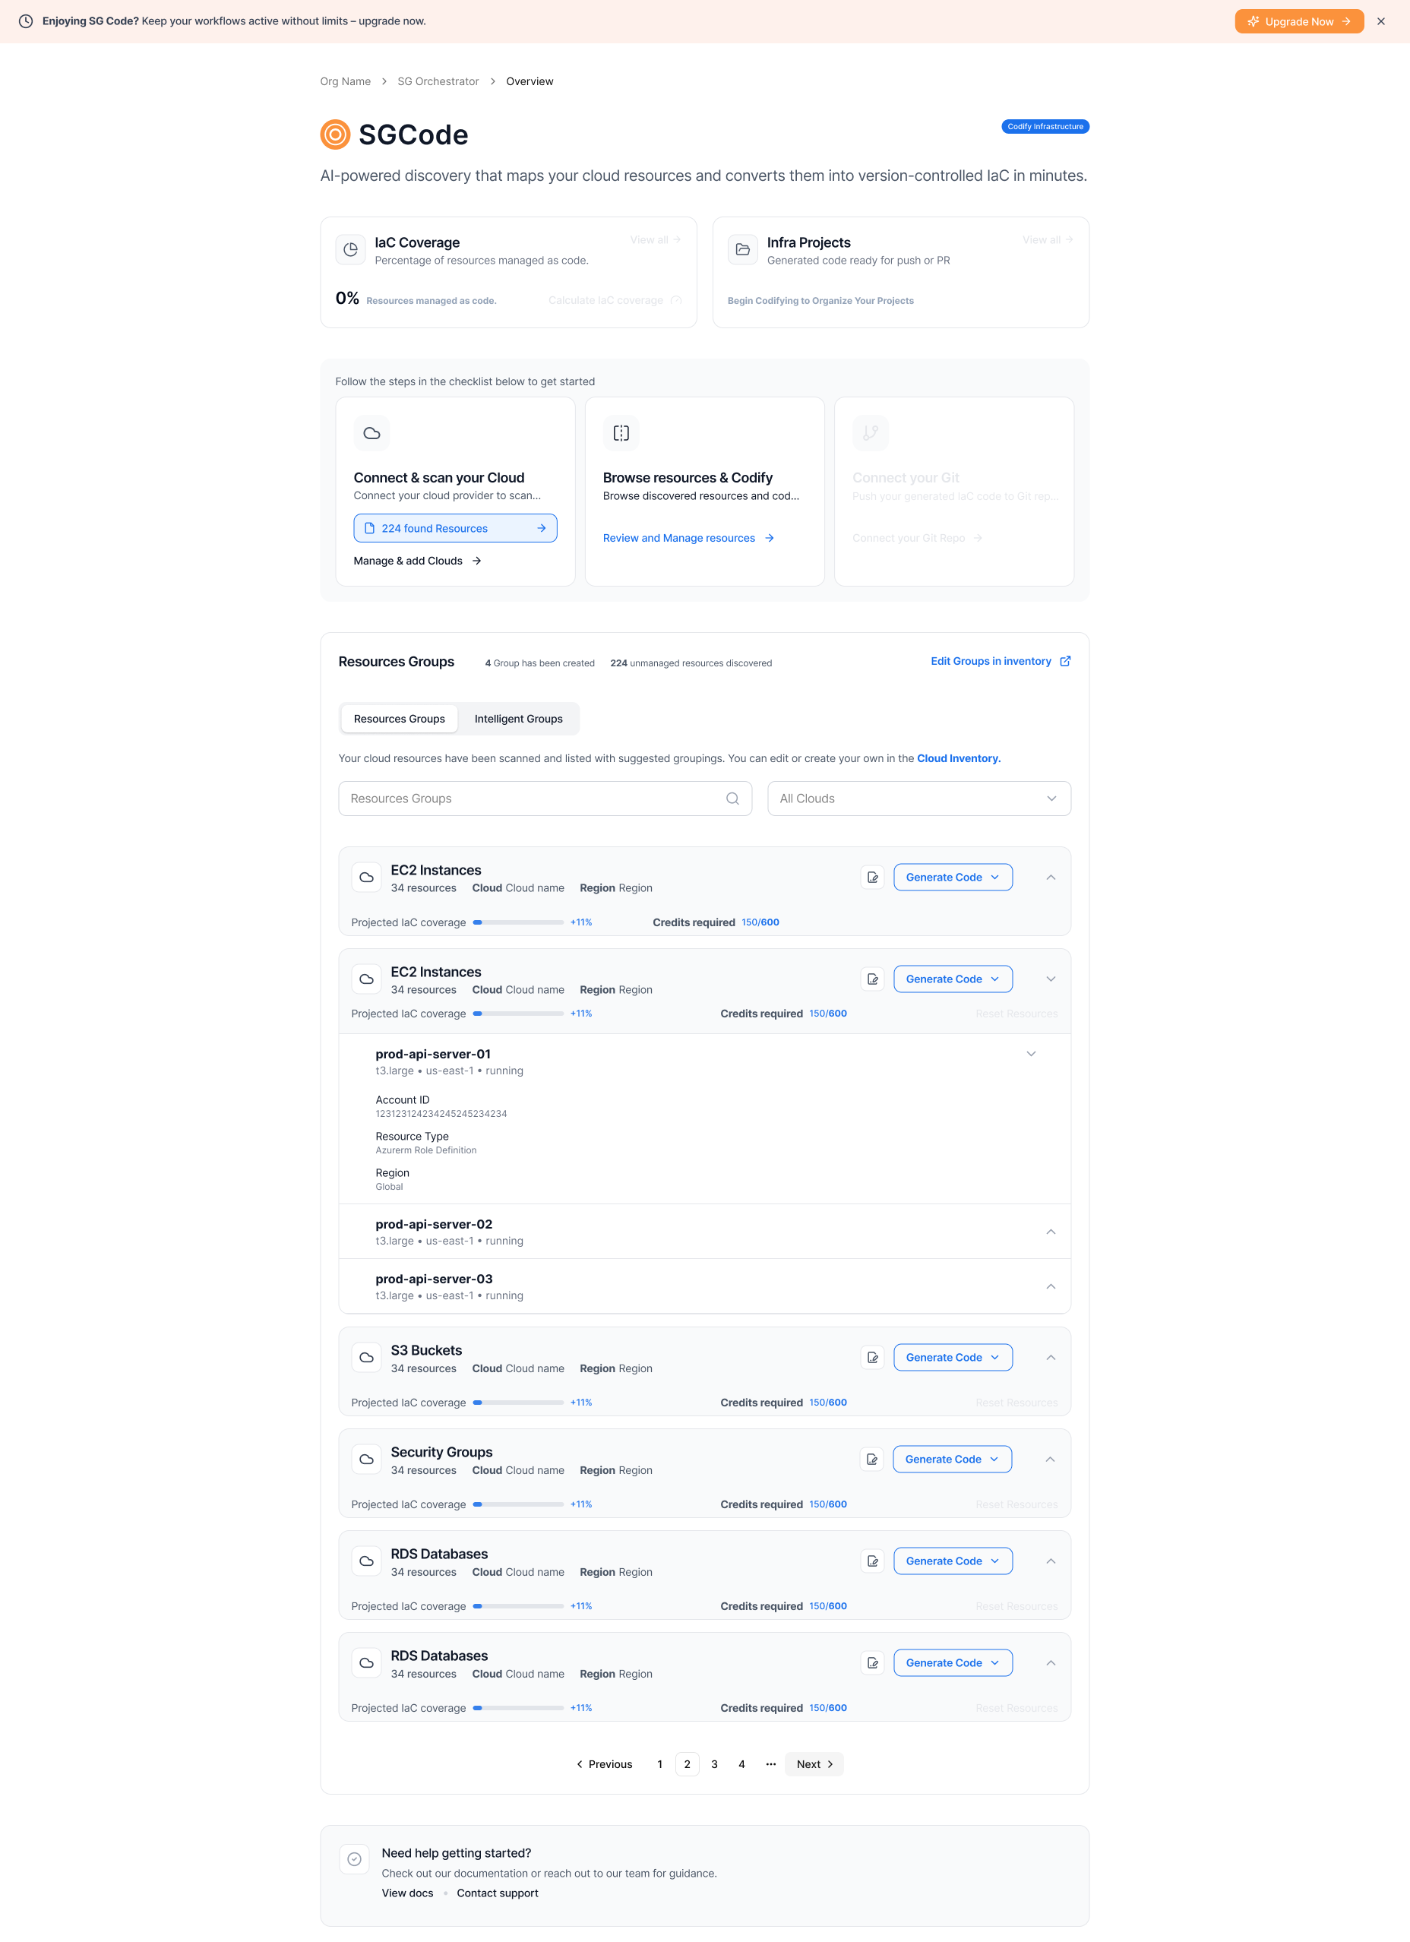Screen dimensions: 1410x1942
Task: Go to page 3 in the pagination
Action: click(714, 1764)
